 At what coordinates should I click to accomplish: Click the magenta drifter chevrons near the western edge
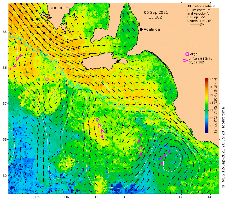click(16, 61)
